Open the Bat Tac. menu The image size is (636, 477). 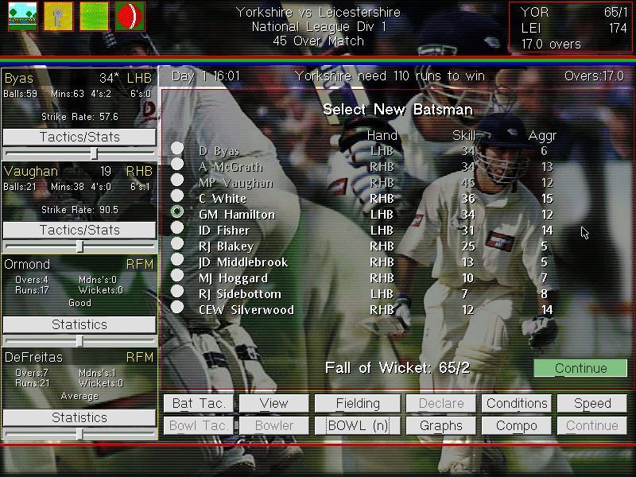pyautogui.click(x=199, y=403)
